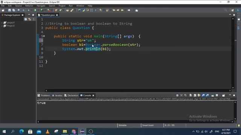Toggle Link with Editor in Package Explorer

(29, 19)
